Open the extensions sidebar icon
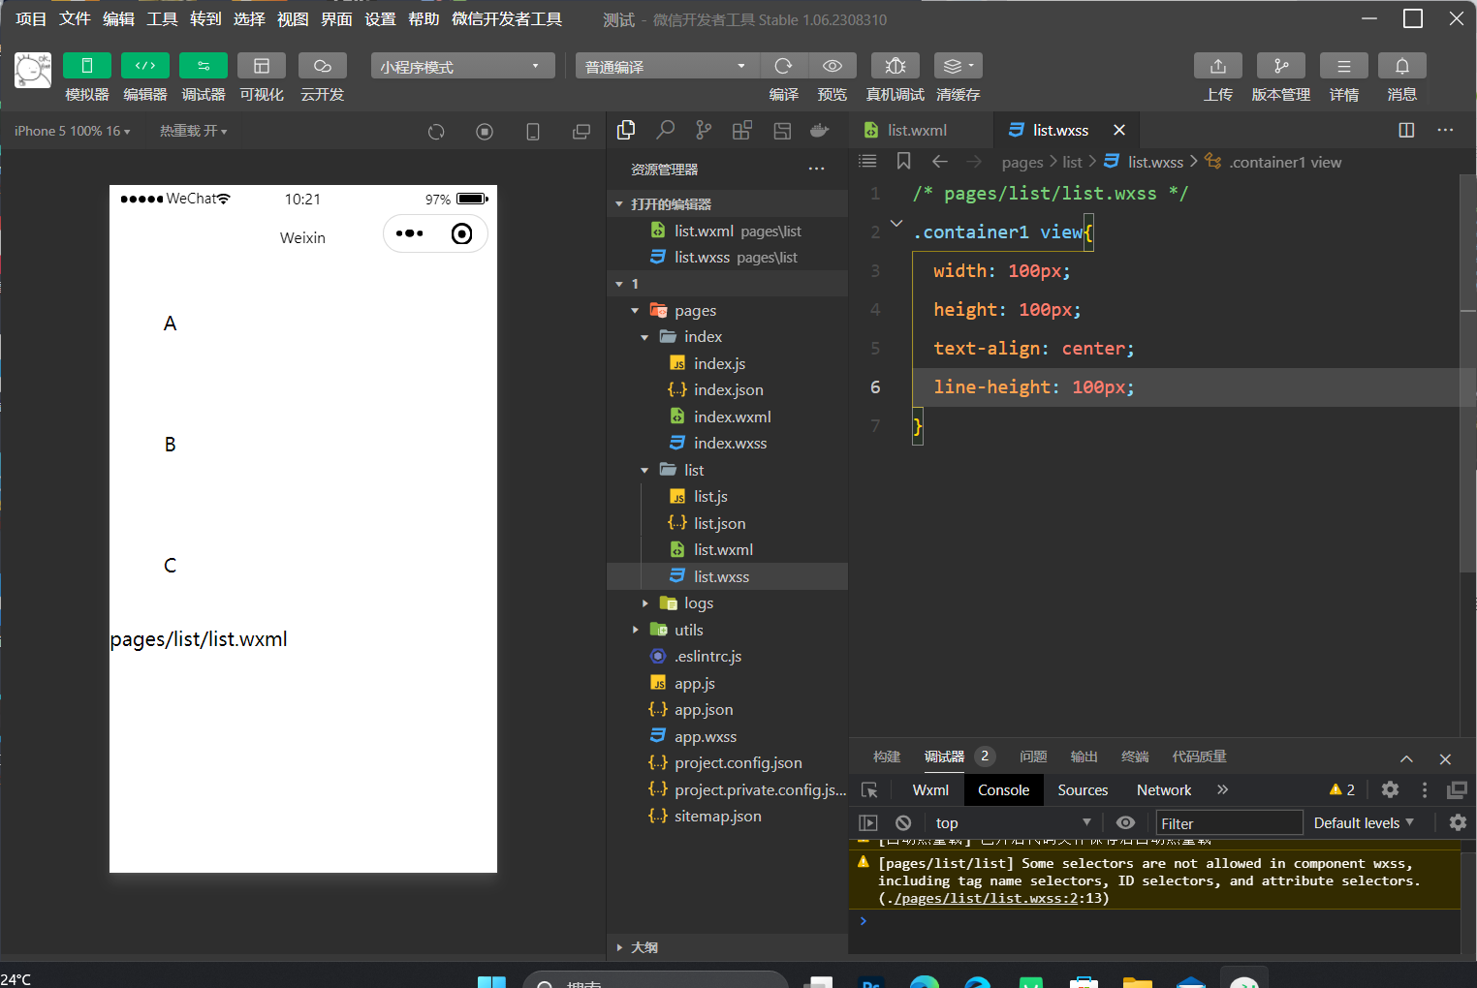This screenshot has width=1477, height=988. tap(742, 130)
